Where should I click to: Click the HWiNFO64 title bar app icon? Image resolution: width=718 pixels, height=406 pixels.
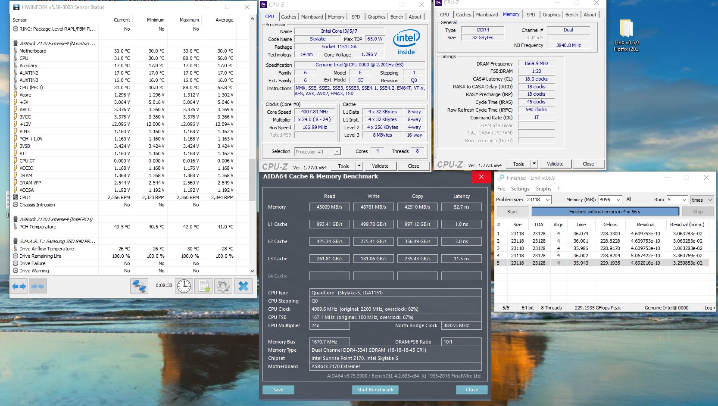[x=16, y=7]
